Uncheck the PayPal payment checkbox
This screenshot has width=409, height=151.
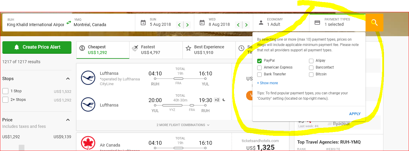pyautogui.click(x=260, y=61)
